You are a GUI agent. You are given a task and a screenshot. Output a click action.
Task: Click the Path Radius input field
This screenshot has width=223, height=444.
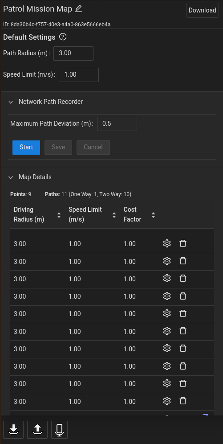point(73,53)
